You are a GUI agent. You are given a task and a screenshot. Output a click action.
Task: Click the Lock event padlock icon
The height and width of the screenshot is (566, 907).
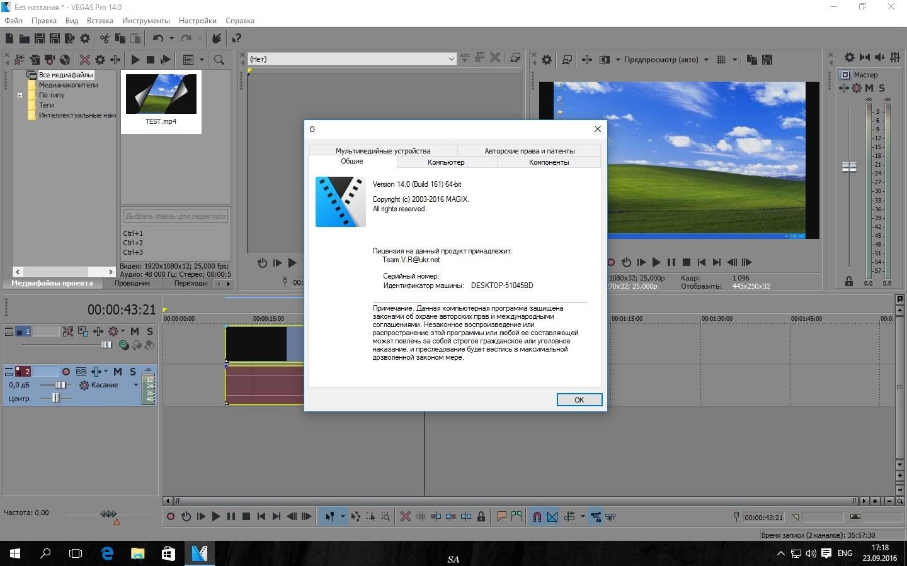pos(481,516)
